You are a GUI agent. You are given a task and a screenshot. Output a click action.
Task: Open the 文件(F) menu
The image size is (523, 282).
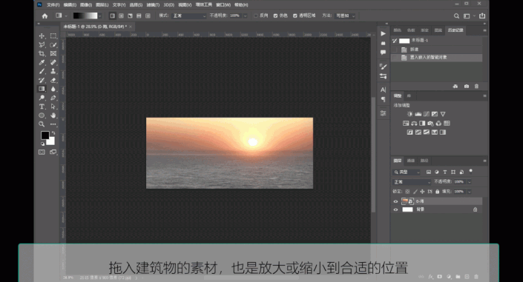pyautogui.click(x=53, y=5)
